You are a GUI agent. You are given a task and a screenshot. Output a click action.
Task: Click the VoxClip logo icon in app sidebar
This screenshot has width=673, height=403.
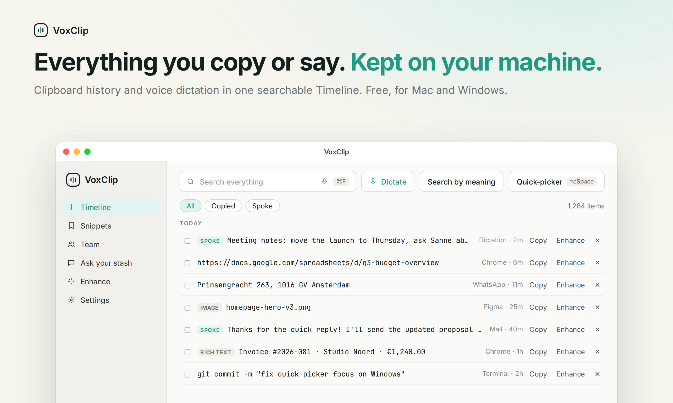pos(73,179)
